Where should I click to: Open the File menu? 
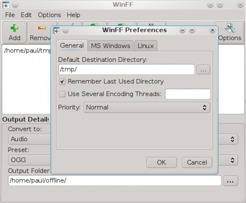point(10,15)
